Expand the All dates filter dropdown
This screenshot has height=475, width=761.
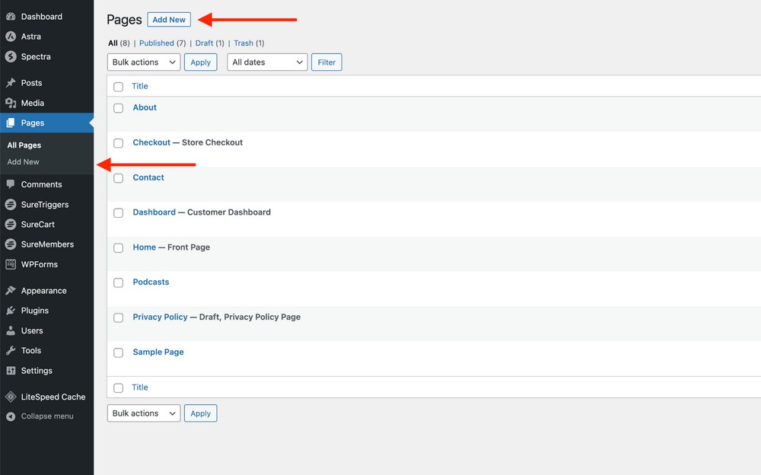click(266, 62)
